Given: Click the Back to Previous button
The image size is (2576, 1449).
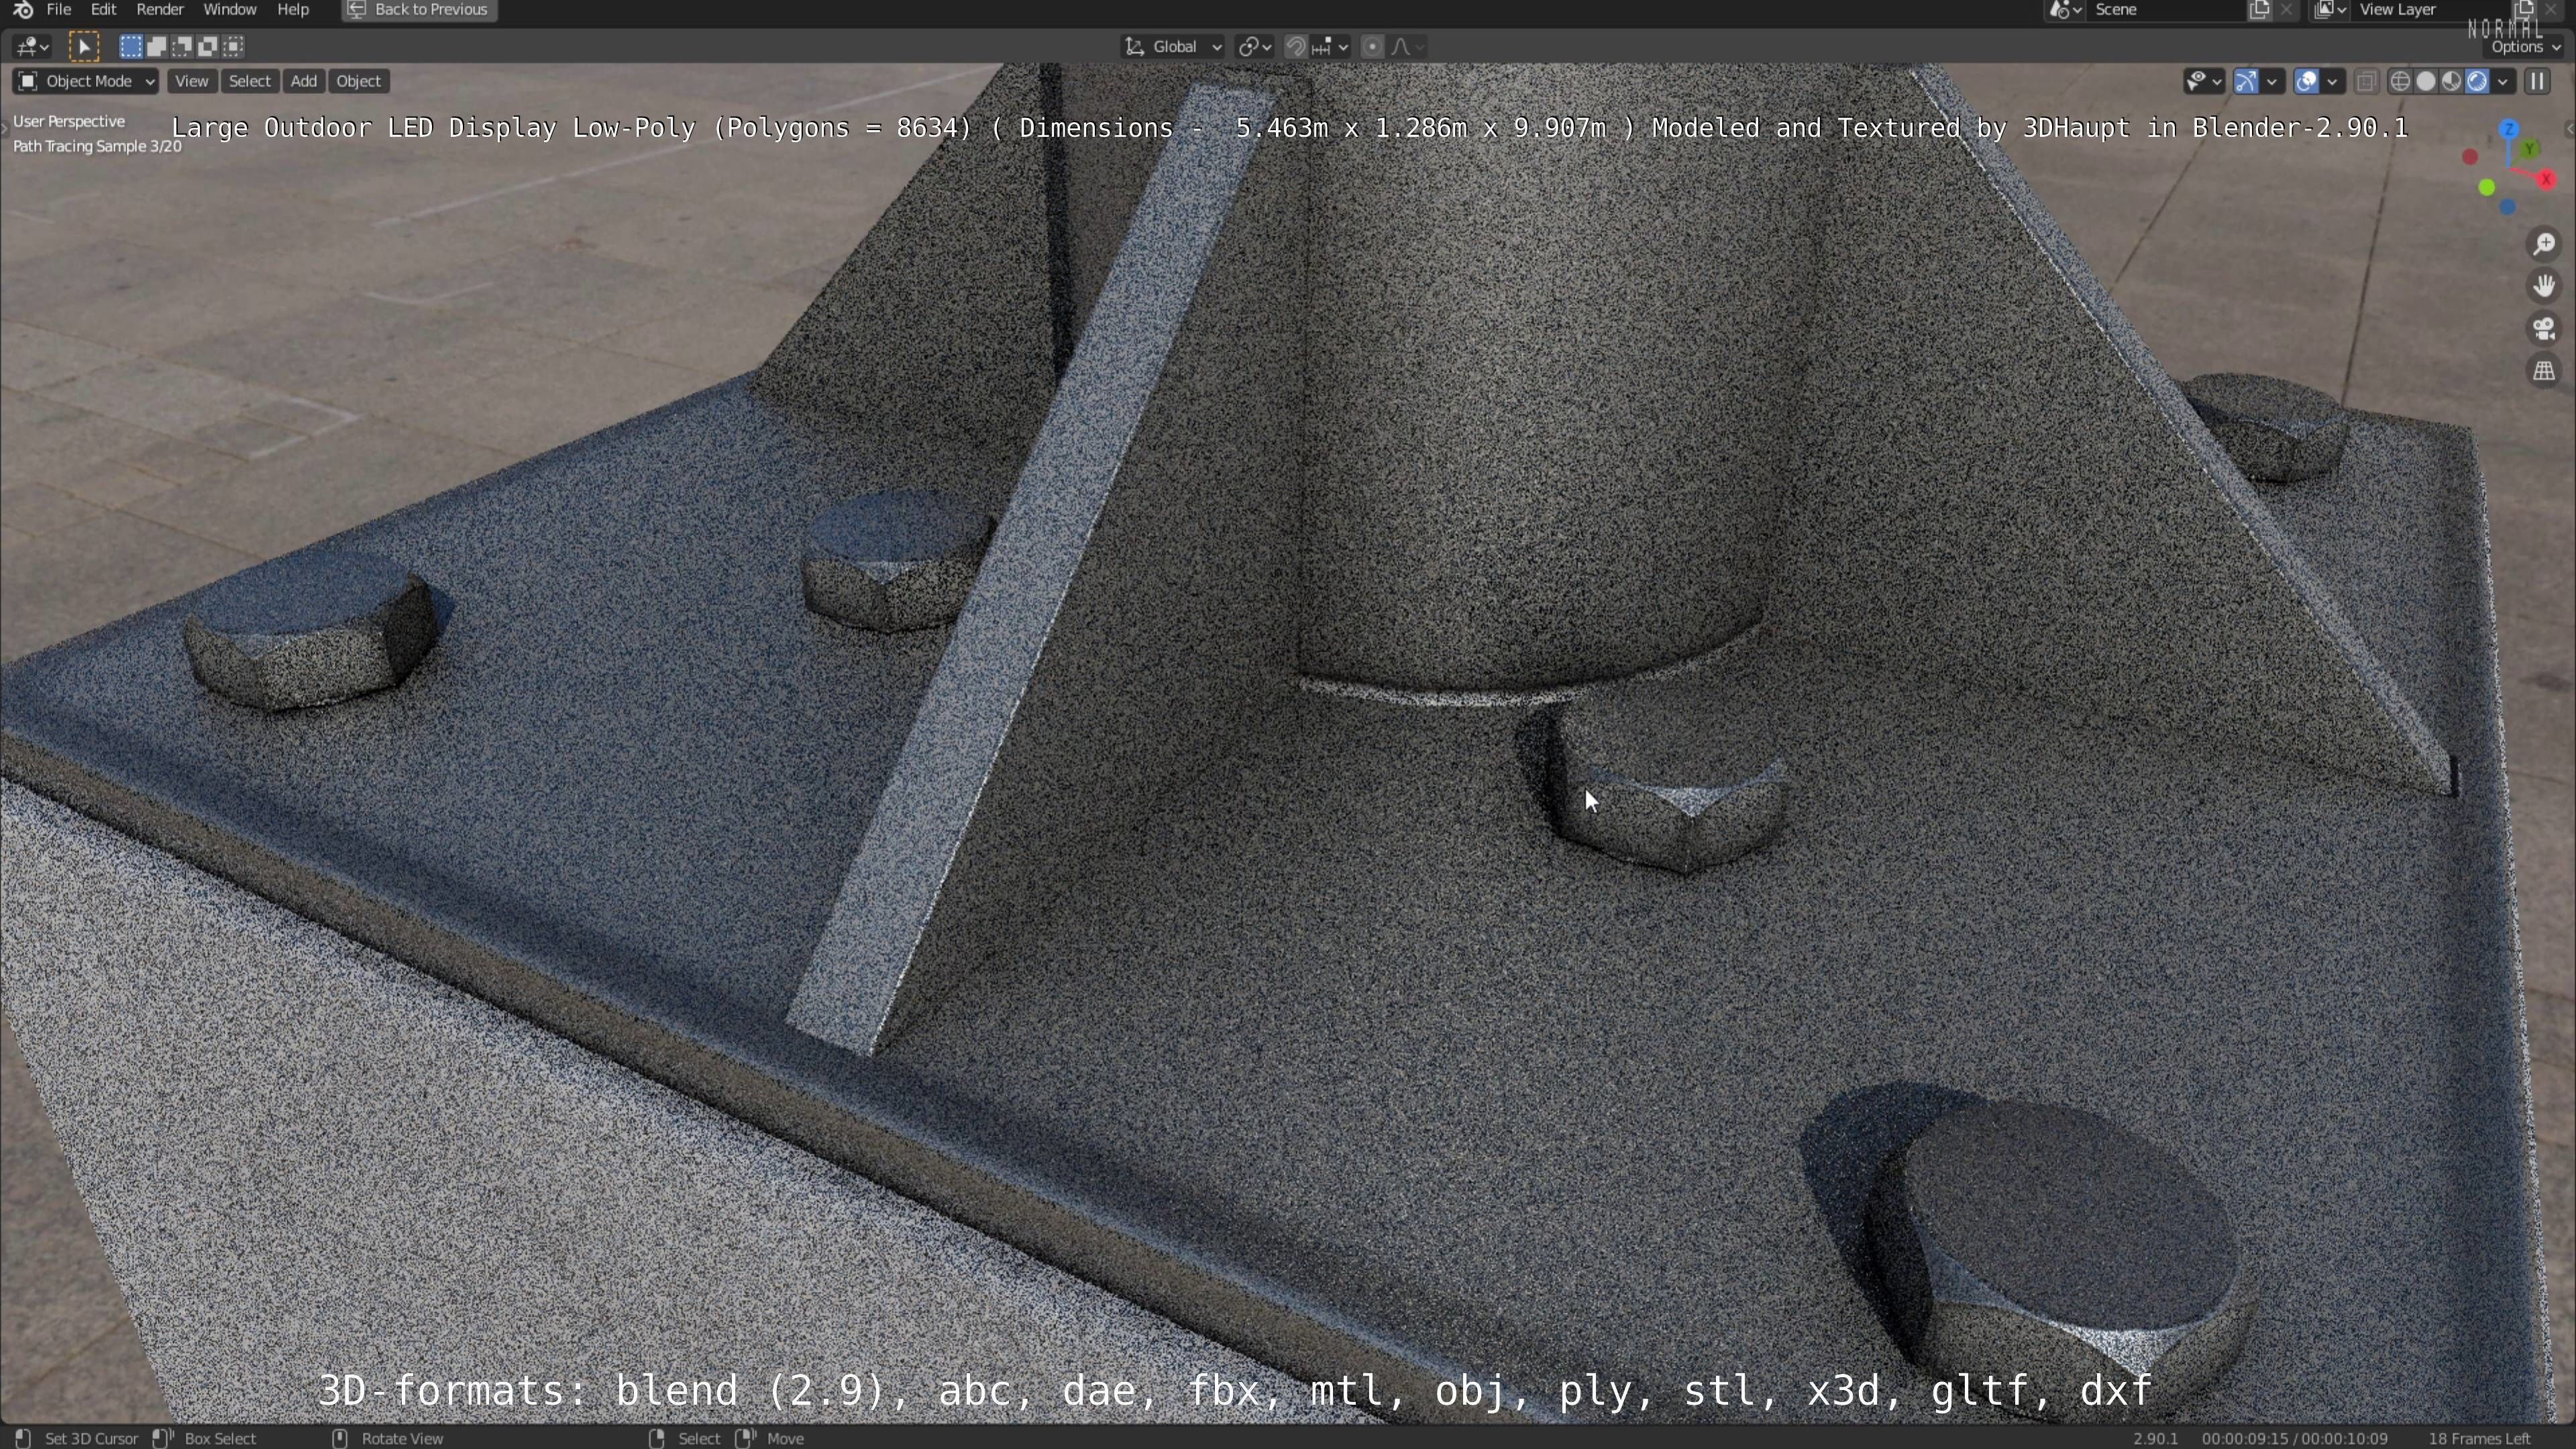Looking at the screenshot, I should pyautogui.click(x=419, y=10).
